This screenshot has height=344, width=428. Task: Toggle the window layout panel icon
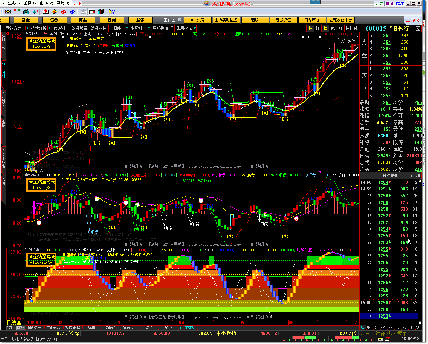pos(92,12)
